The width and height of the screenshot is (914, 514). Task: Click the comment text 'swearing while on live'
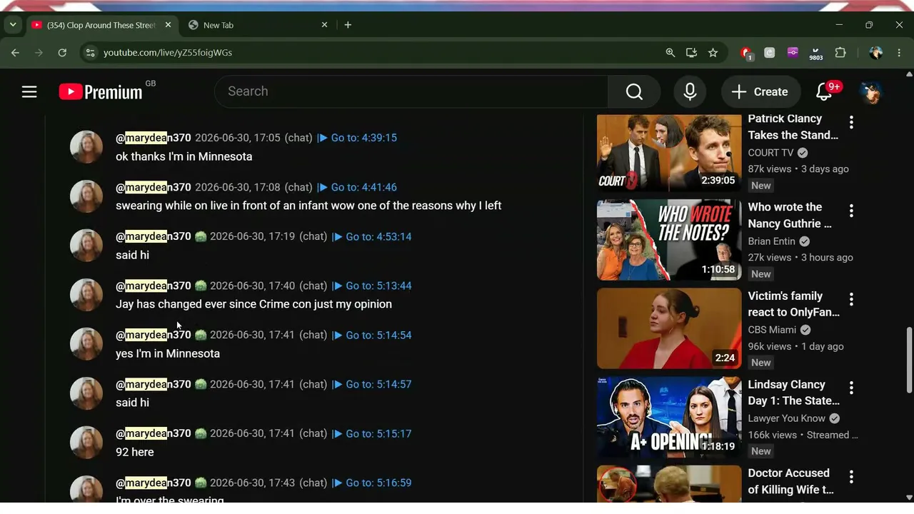(308, 206)
